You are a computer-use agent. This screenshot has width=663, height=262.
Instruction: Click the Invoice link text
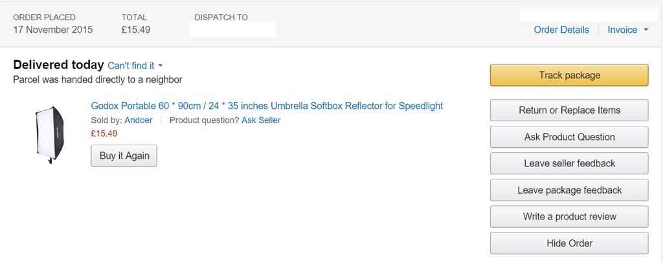622,30
